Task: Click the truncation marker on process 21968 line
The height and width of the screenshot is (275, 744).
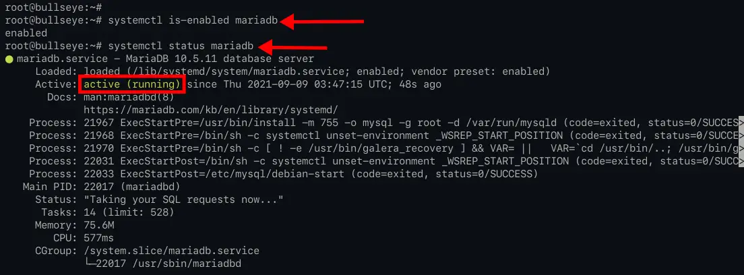Action: point(741,136)
